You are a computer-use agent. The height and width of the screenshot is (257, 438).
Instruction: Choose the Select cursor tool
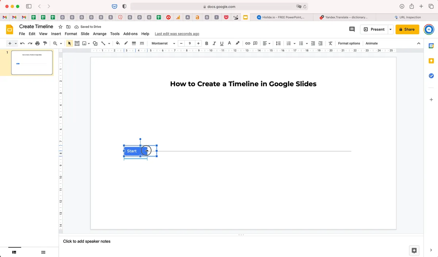[70, 43]
